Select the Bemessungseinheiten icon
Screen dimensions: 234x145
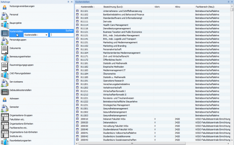click(x=5, y=58)
